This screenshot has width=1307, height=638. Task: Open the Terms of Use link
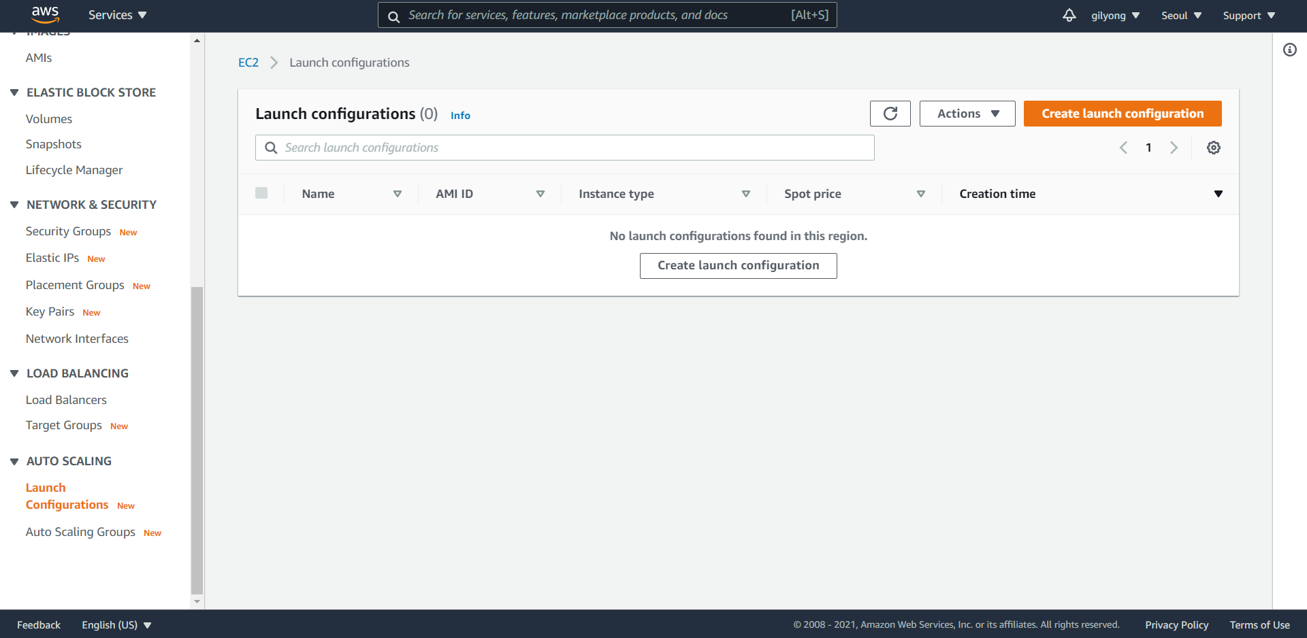tap(1259, 625)
